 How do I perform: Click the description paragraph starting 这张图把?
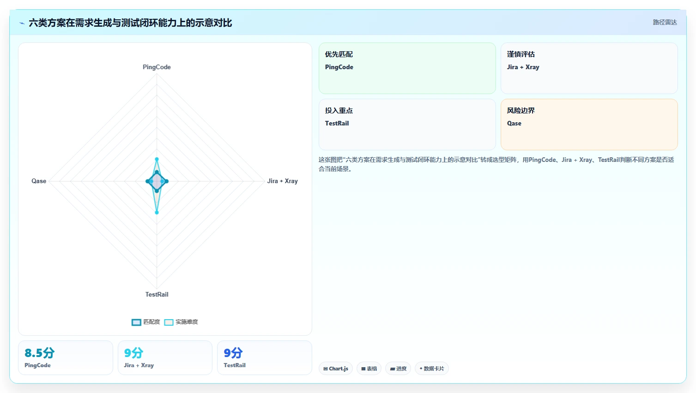(x=496, y=164)
